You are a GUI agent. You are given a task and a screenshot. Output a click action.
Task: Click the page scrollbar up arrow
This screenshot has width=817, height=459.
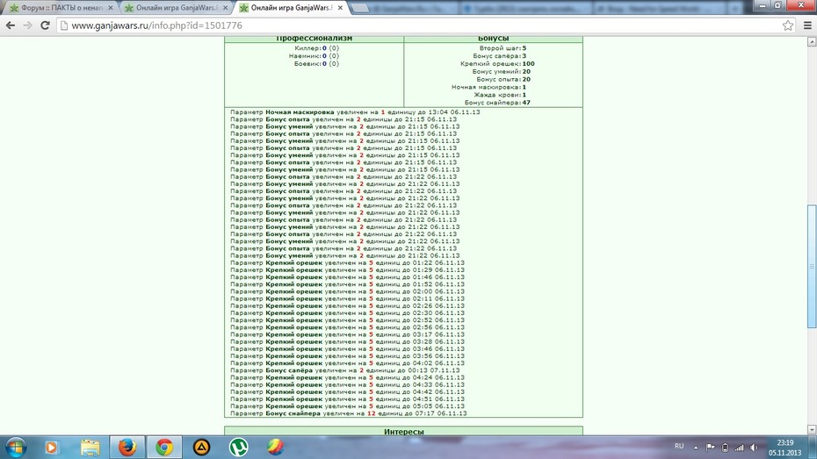click(x=812, y=42)
